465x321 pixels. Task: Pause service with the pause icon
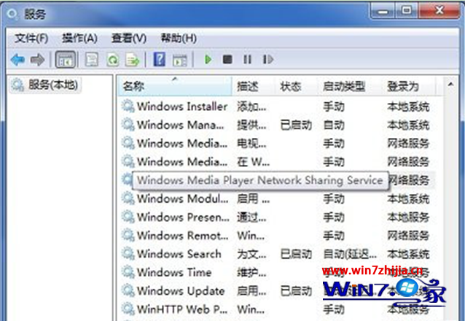(x=247, y=59)
